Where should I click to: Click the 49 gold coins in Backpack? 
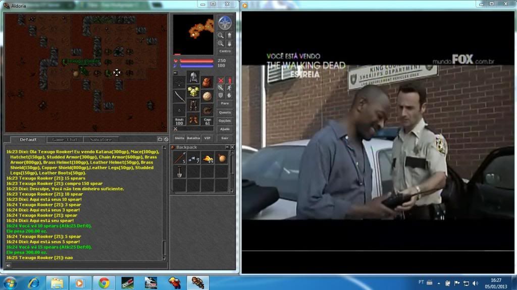point(208,158)
